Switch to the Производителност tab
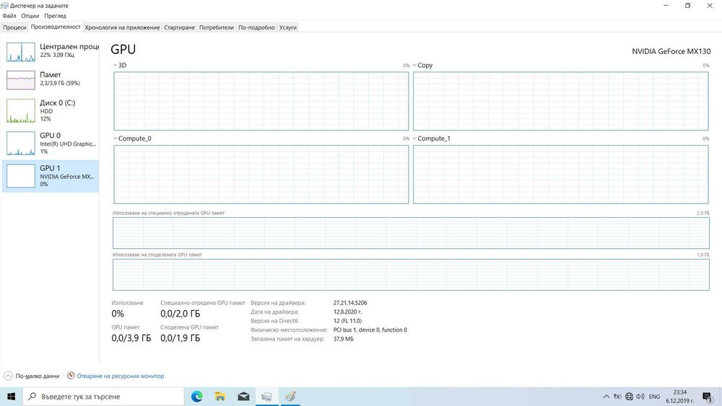This screenshot has height=406, width=722. click(x=56, y=27)
